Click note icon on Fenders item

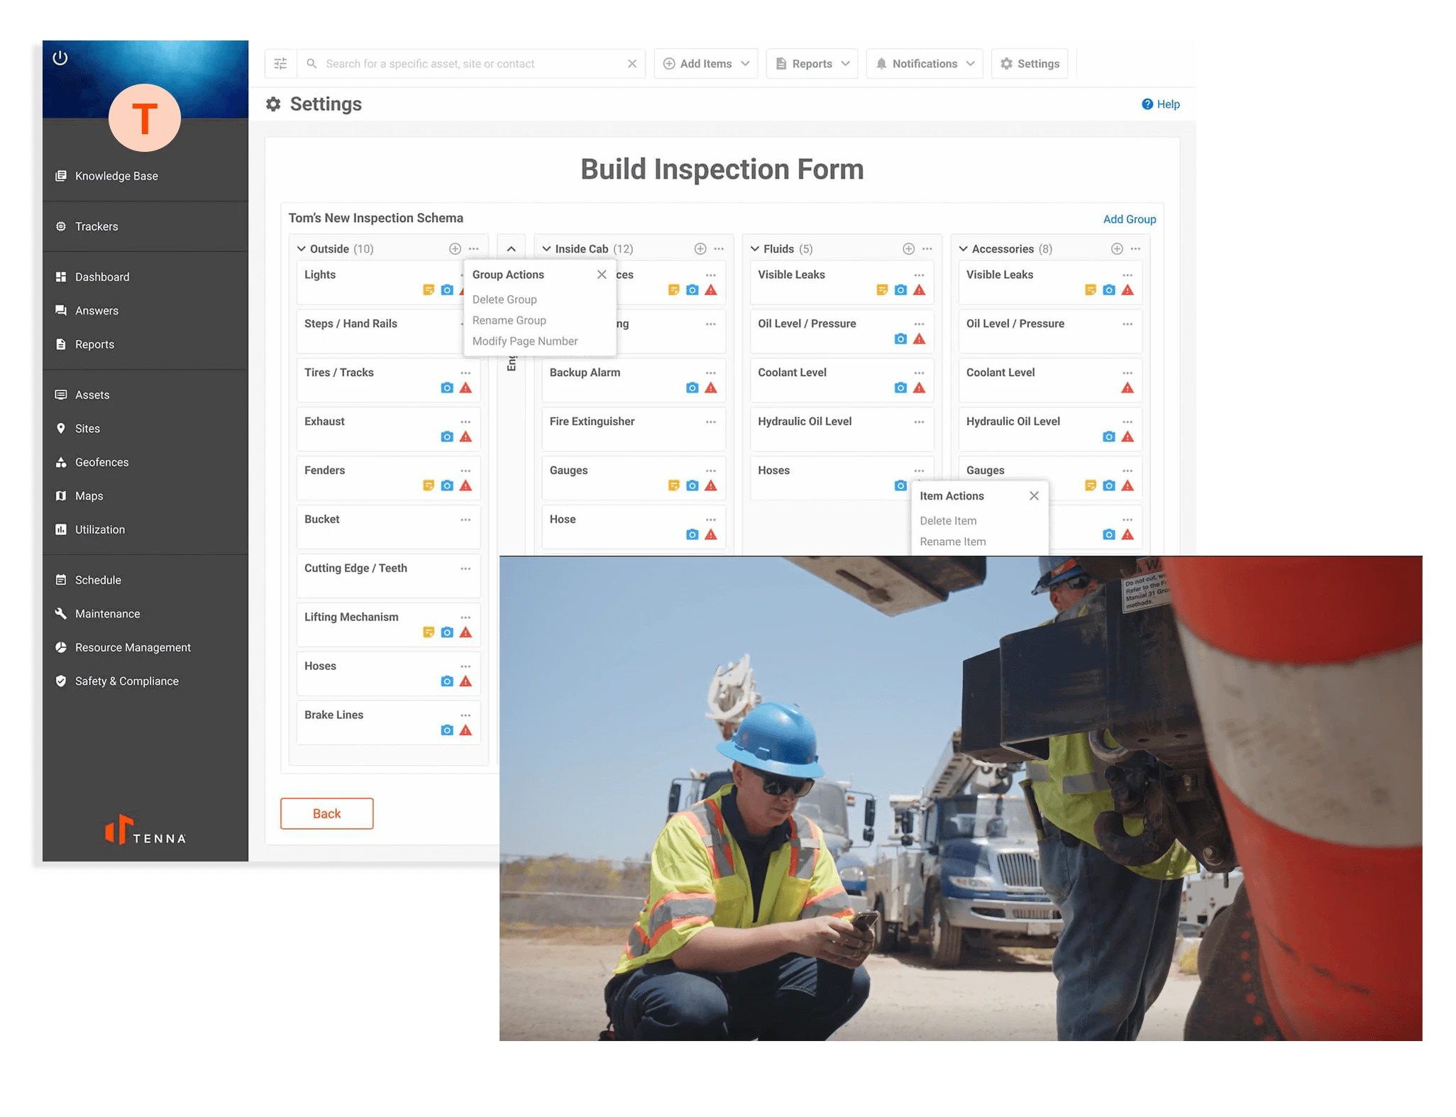click(x=428, y=486)
